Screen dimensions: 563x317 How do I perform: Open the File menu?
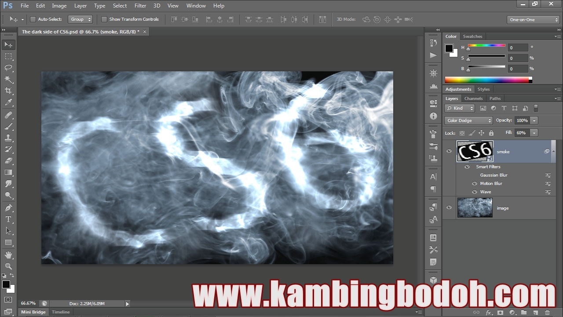pyautogui.click(x=25, y=6)
